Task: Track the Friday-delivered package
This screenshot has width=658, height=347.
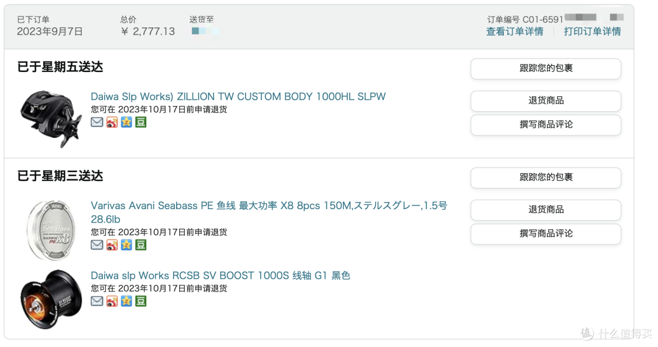Action: click(546, 68)
